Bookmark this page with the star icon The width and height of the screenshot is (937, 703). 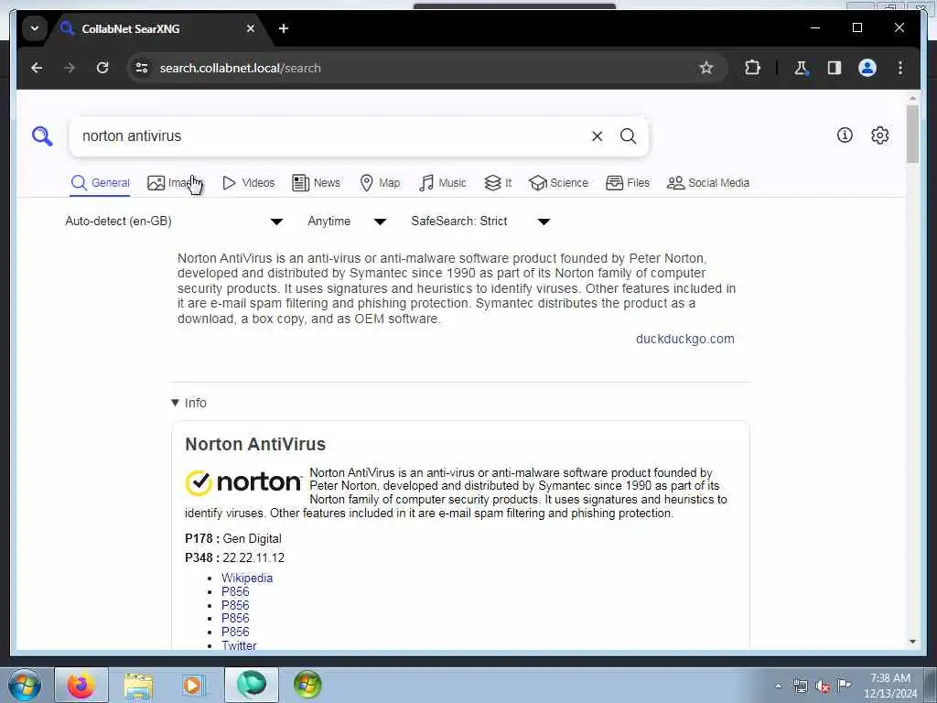706,68
